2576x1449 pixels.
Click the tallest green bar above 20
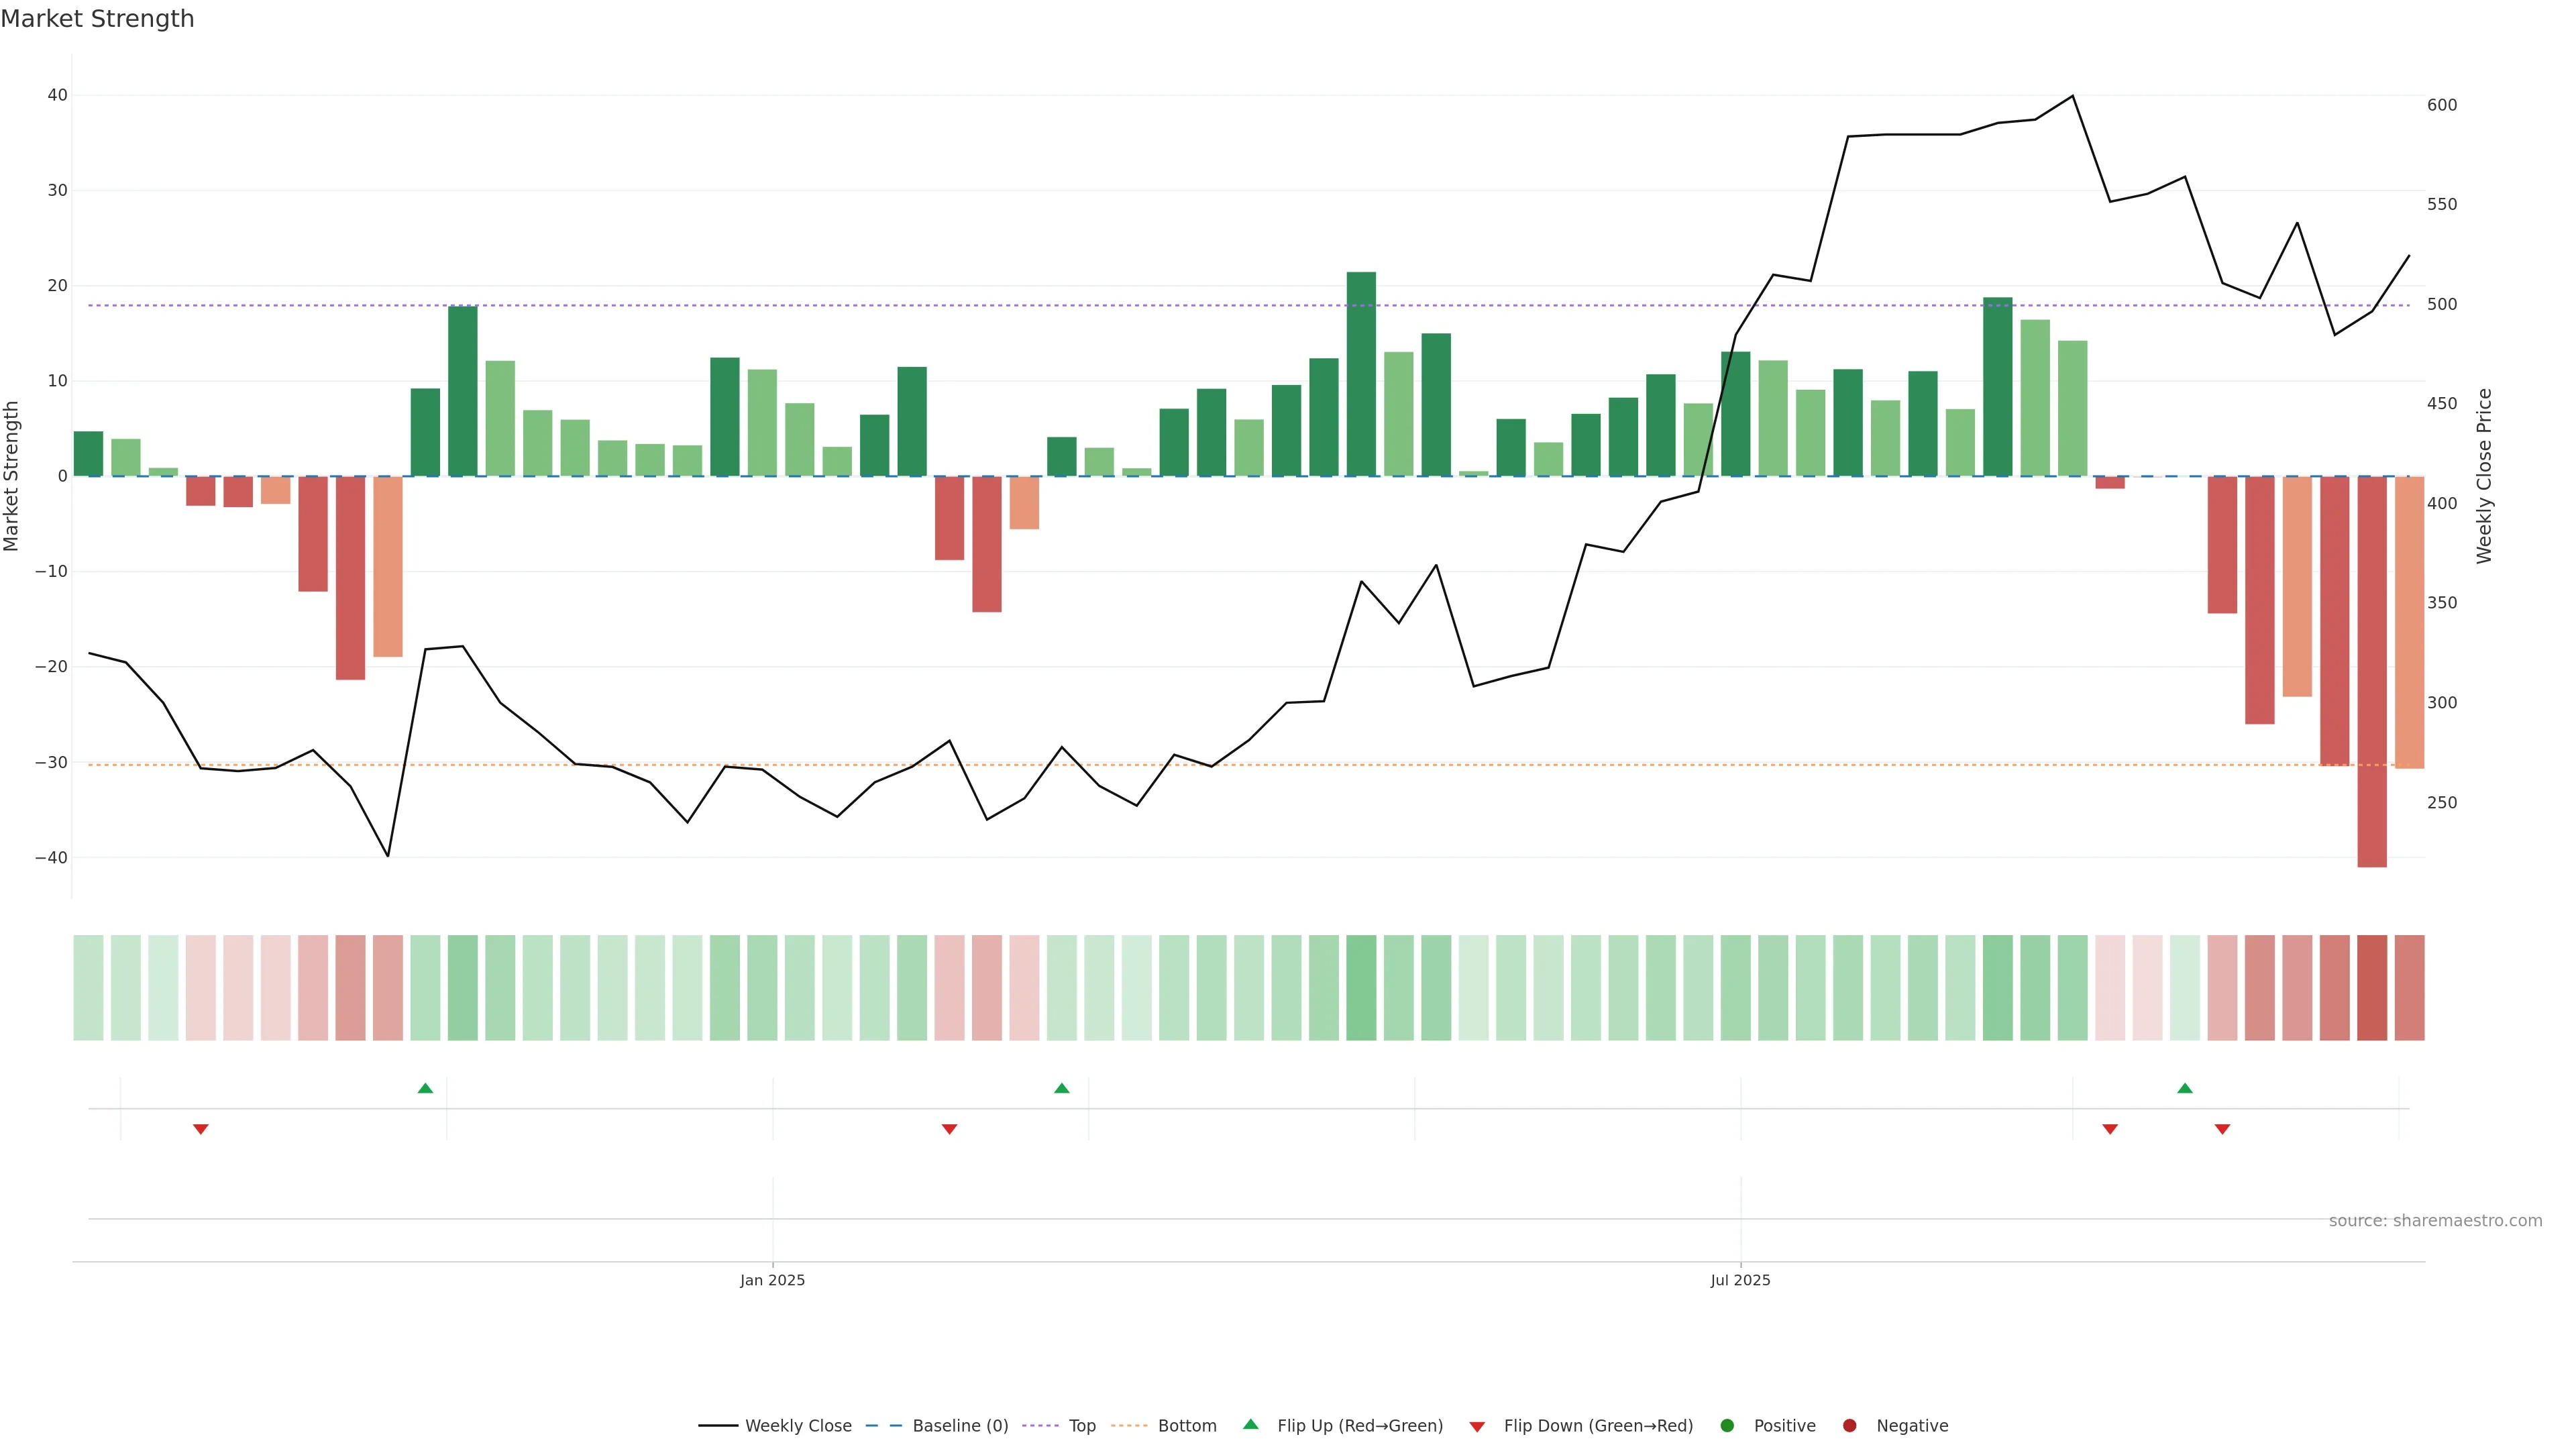click(1361, 374)
